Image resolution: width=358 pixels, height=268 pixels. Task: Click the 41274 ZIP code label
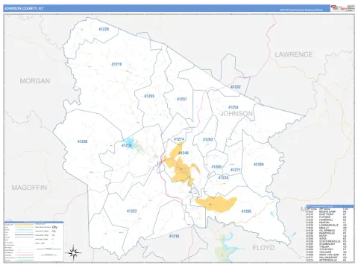point(179,139)
